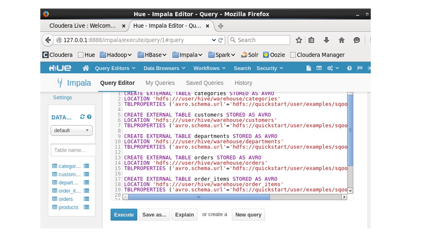Open Spark bookmarks folder

click(221, 55)
